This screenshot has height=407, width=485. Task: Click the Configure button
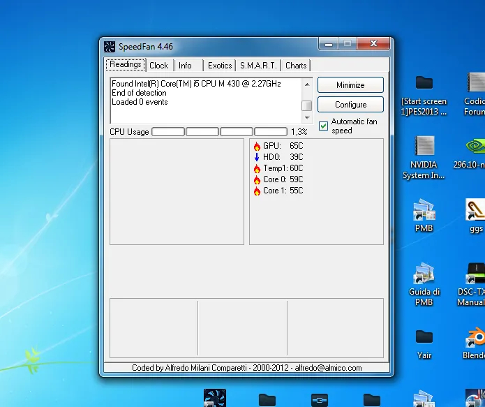click(x=350, y=105)
